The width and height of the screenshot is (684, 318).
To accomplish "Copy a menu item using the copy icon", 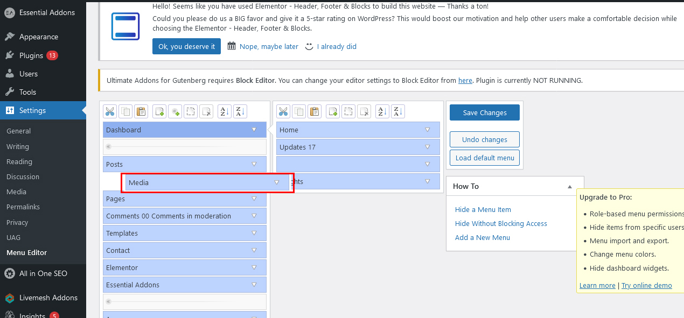I will (125, 111).
